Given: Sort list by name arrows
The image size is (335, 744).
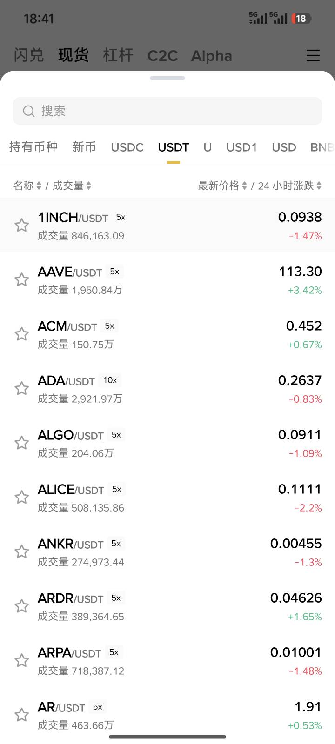Looking at the screenshot, I should pos(39,186).
